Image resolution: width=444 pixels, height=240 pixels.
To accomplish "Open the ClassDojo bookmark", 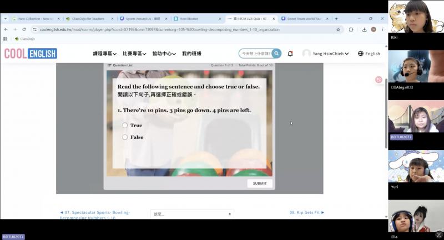I will pyautogui.click(x=25, y=39).
